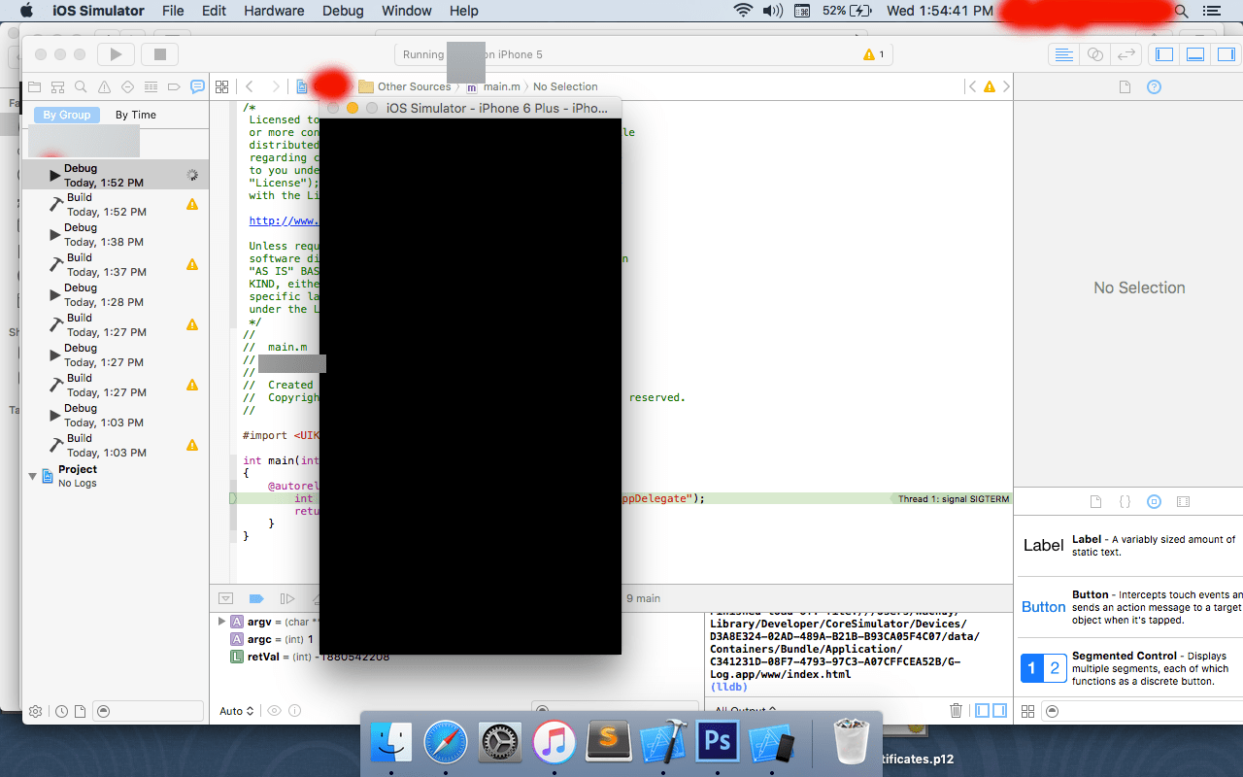The height and width of the screenshot is (777, 1243).
Task: Open the Find navigator magnifier icon
Action: pos(82,86)
